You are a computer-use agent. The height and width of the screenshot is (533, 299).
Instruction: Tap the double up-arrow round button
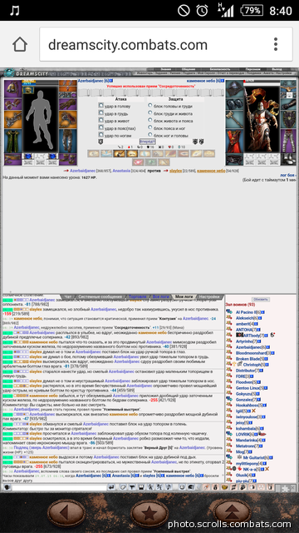tap(233, 513)
